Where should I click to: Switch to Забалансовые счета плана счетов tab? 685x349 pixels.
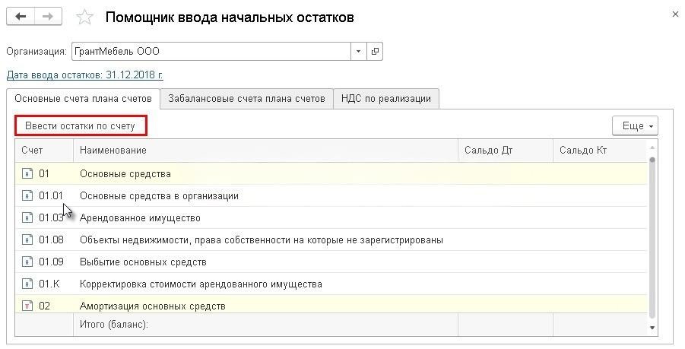click(246, 99)
